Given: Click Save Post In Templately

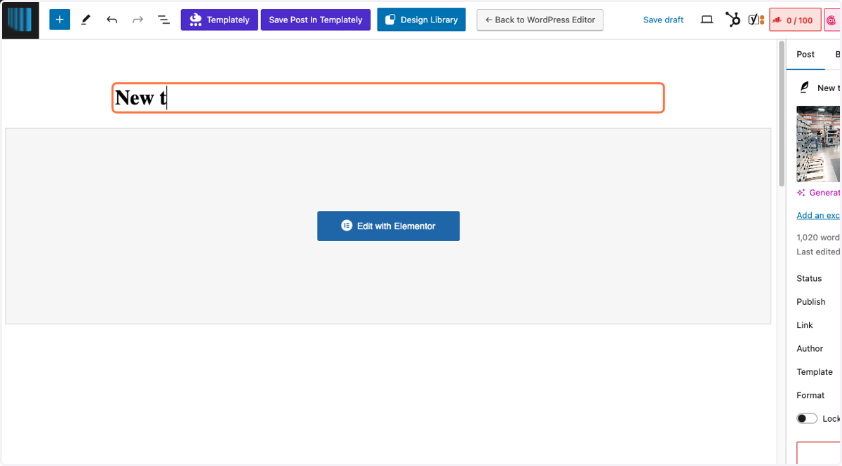Looking at the screenshot, I should [x=316, y=20].
